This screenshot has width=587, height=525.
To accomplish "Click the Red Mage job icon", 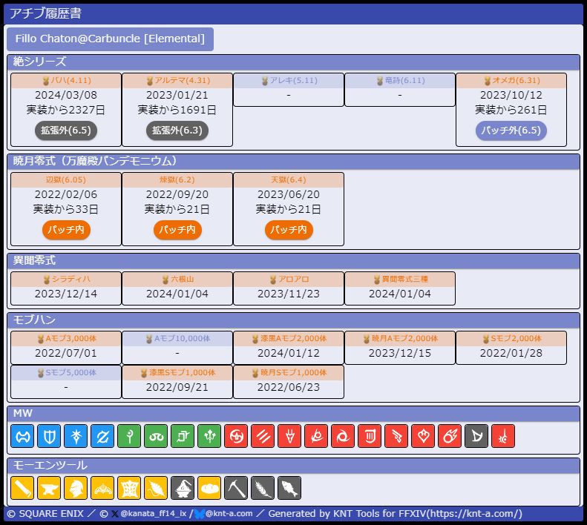I will (503, 436).
